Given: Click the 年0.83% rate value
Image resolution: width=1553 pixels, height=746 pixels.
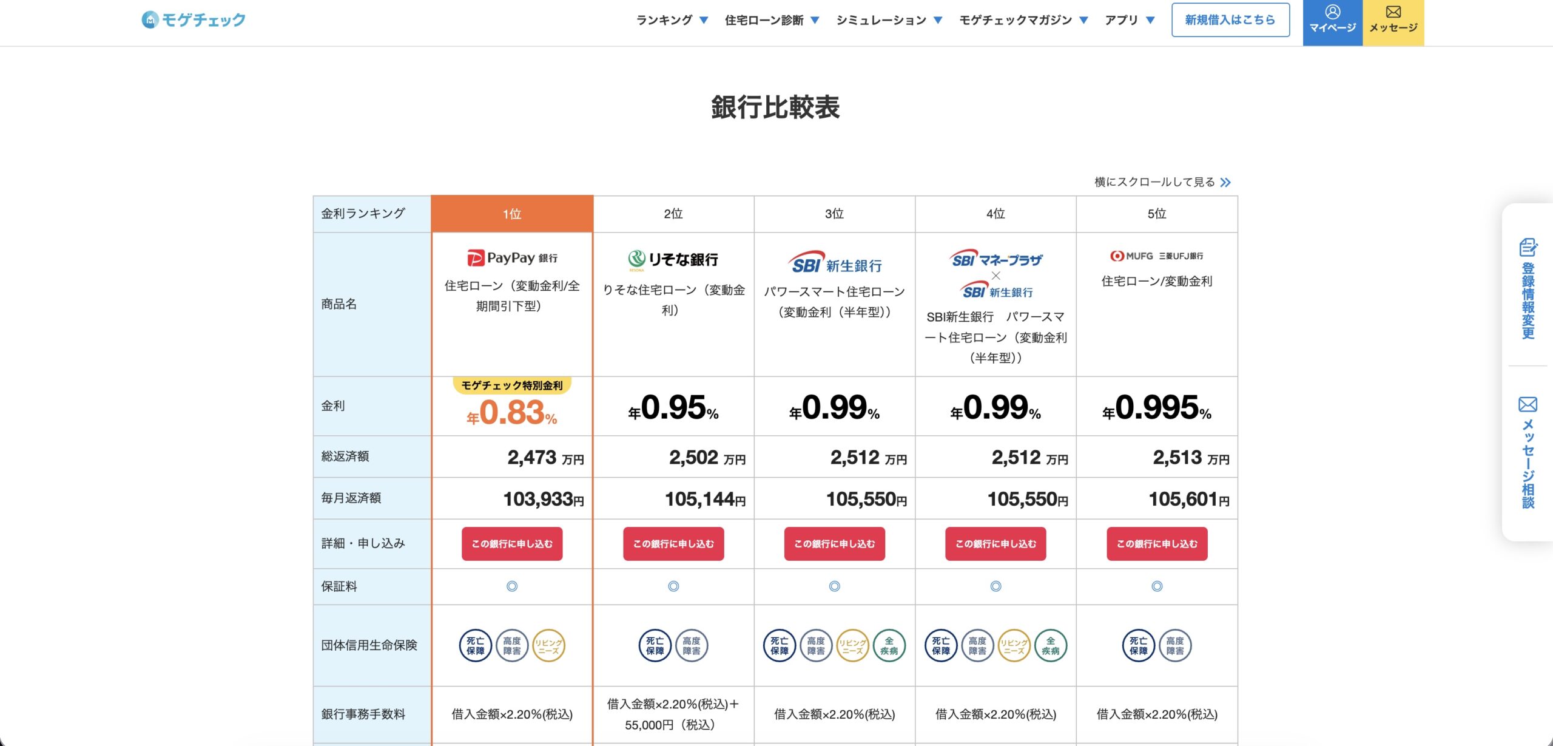Looking at the screenshot, I should pos(512,413).
